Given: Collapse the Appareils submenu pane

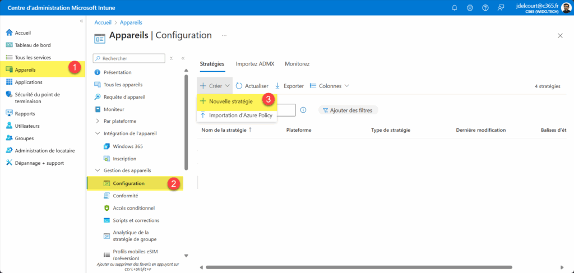Looking at the screenshot, I should pyautogui.click(x=183, y=58).
